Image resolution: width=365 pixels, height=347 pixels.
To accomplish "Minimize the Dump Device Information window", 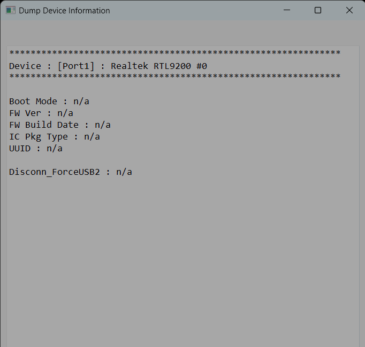I will click(287, 10).
